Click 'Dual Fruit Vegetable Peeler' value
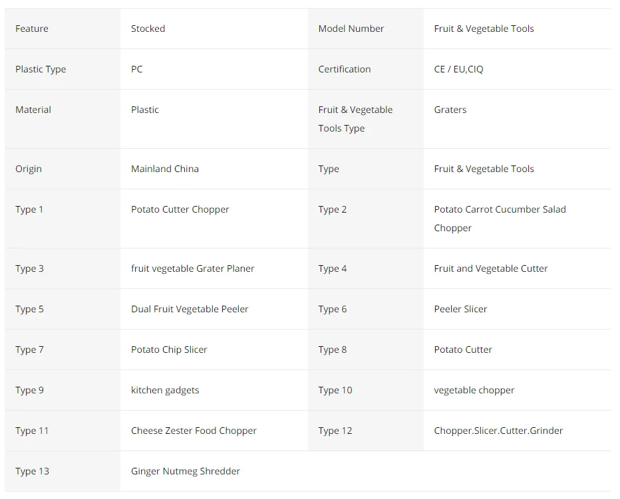The width and height of the screenshot is (620, 499). [190, 309]
